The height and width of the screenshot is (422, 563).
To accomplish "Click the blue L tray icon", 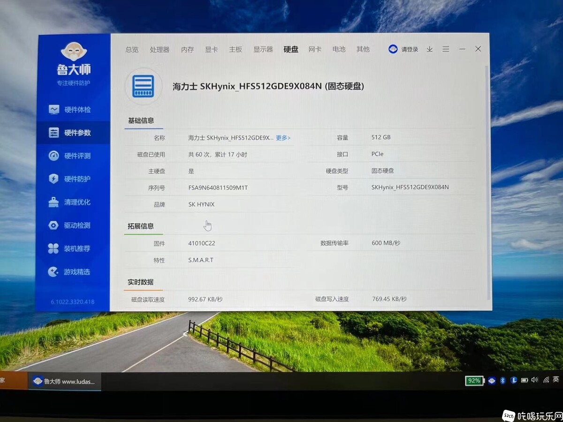I will click(x=514, y=380).
